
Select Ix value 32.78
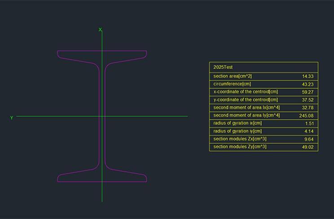click(308, 108)
